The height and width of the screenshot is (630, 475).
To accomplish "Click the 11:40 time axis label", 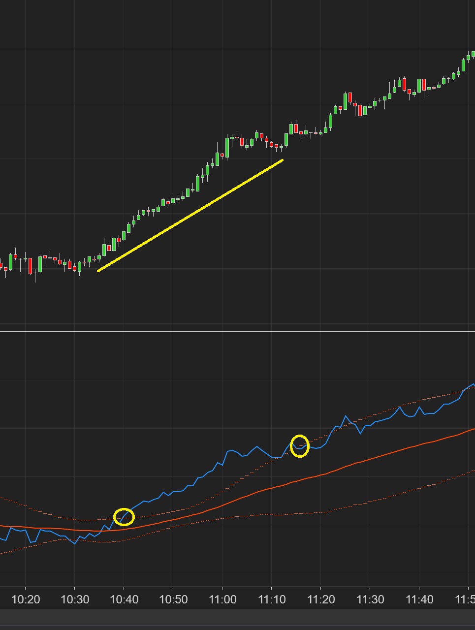I will [419, 599].
